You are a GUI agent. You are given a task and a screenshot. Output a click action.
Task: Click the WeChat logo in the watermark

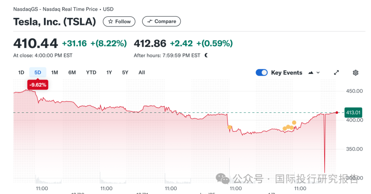222,179
